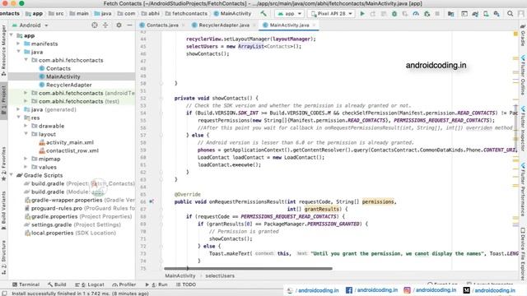Expand the mipmap folder
Viewport: 527px width, 296px height.
[x=26, y=159]
